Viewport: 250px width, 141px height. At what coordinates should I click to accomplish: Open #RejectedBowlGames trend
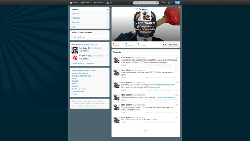point(80,73)
